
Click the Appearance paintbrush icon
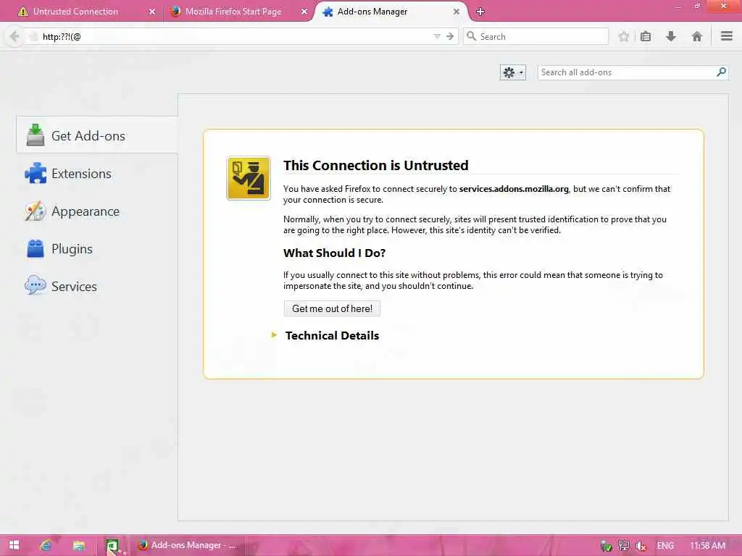(36, 211)
